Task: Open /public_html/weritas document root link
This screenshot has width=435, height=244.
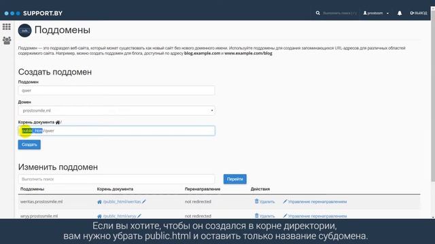Action: [x=122, y=202]
